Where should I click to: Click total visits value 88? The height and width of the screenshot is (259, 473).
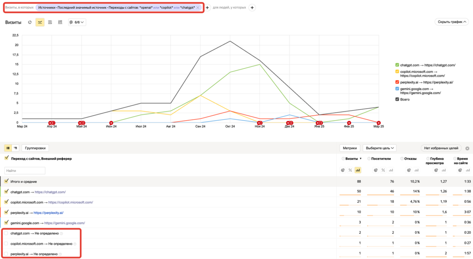point(358,182)
